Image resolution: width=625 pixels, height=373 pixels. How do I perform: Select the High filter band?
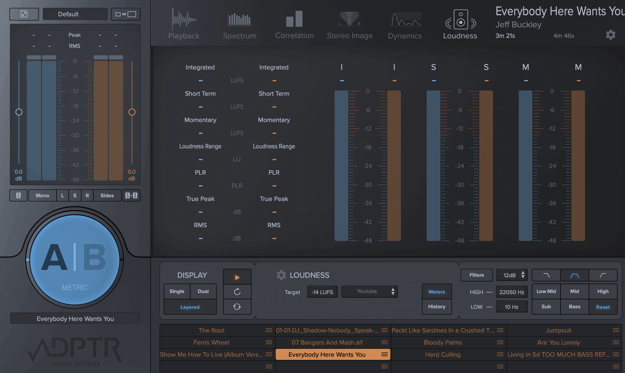[x=603, y=291]
